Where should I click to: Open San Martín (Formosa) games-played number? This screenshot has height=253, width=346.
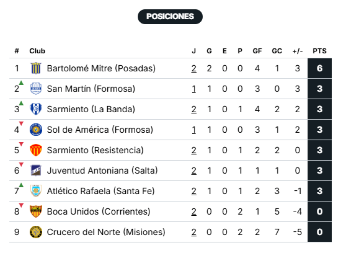pyautogui.click(x=194, y=89)
